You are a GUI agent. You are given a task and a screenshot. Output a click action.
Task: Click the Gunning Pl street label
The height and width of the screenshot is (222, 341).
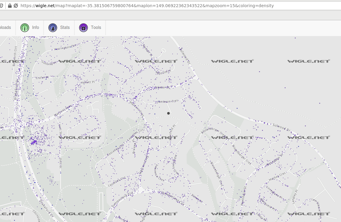pos(49,63)
